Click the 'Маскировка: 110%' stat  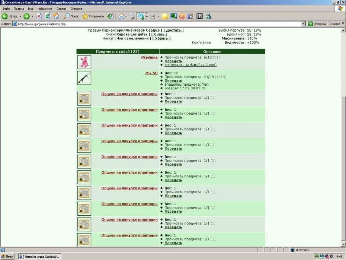coord(239,38)
